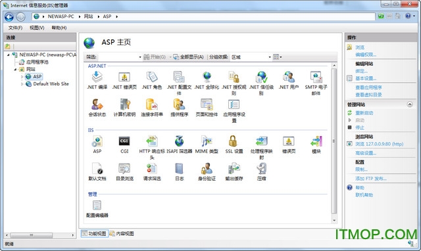Open the .NET 编译 feature icon
The width and height of the screenshot is (421, 251).
[x=97, y=77]
